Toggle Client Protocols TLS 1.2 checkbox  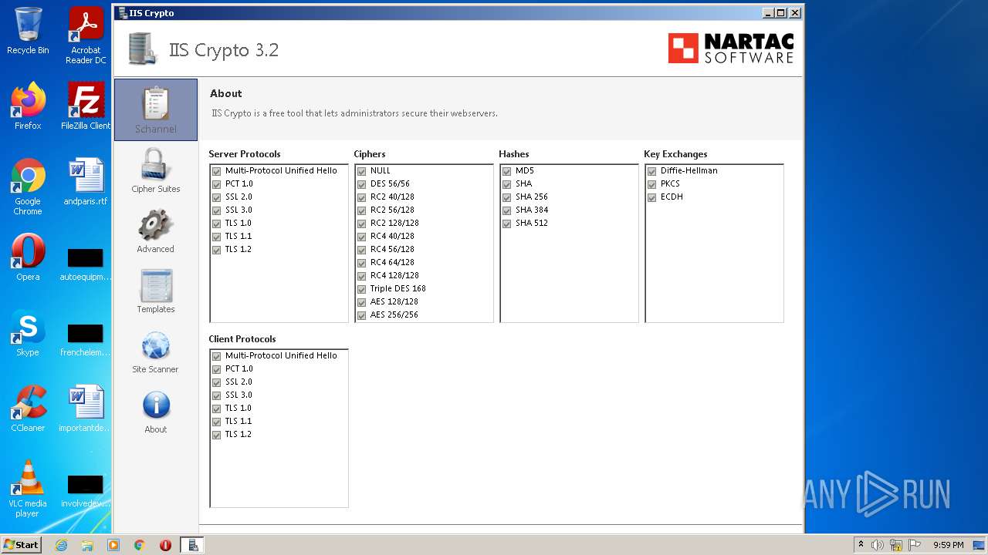(x=217, y=435)
